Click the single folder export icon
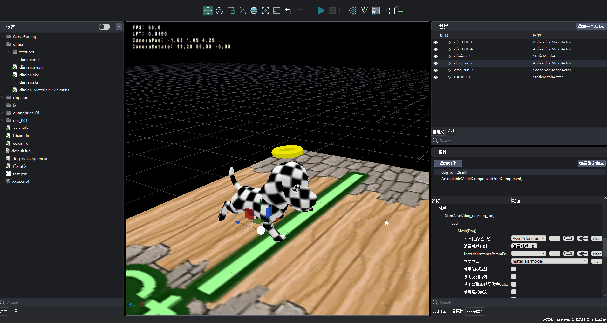This screenshot has height=323, width=607. point(387,10)
